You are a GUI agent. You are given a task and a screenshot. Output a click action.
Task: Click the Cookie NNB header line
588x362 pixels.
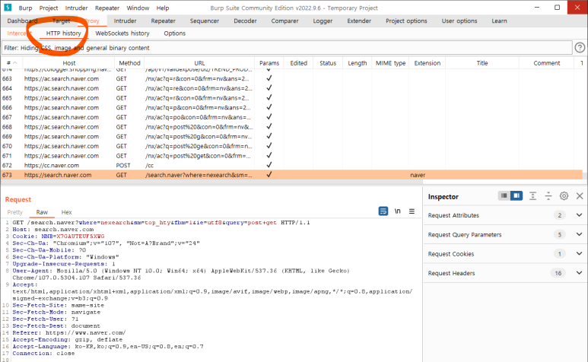58,237
